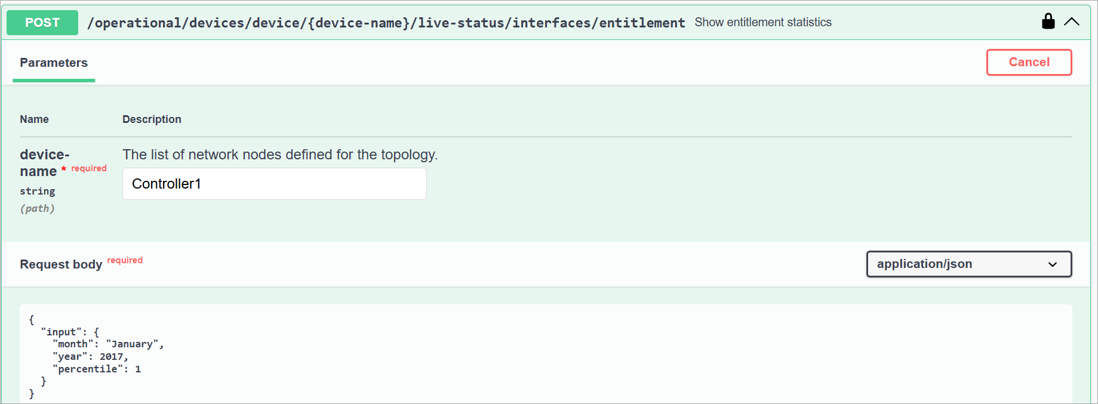Select the Controller1 device-name input
The width and height of the screenshot is (1098, 404).
274,183
